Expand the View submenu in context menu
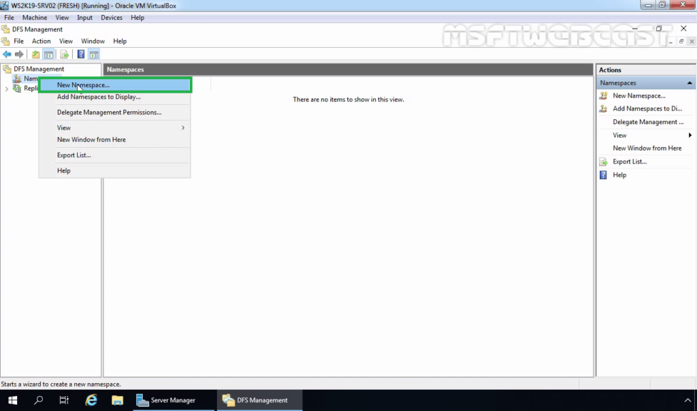 point(182,127)
